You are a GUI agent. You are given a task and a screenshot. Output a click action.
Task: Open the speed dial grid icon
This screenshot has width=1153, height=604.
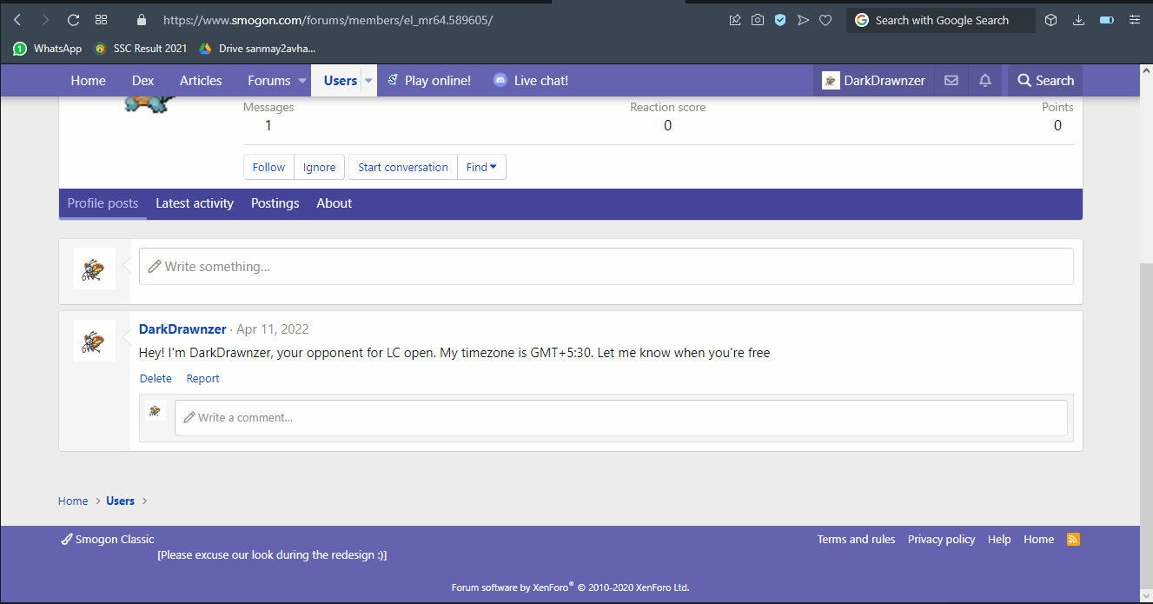[x=101, y=20]
